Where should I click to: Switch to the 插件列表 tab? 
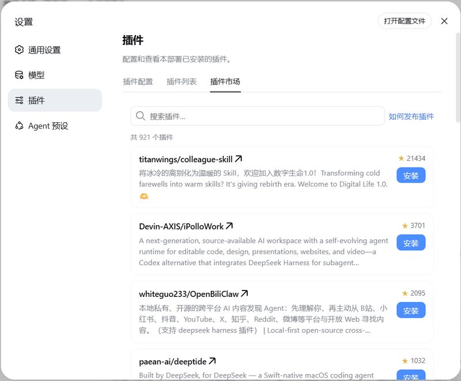[182, 81]
